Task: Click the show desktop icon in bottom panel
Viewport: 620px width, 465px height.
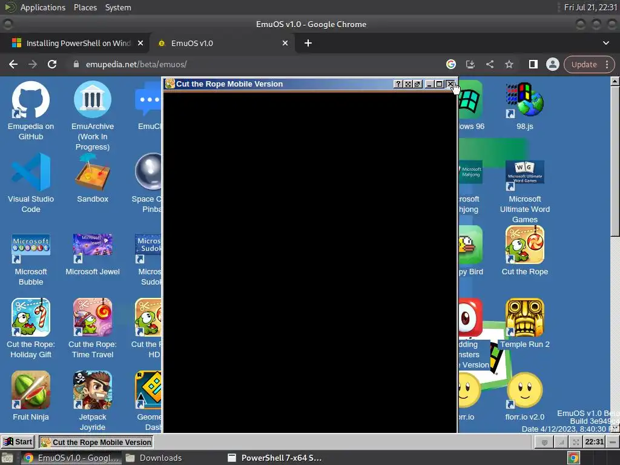Action: pyautogui.click(x=7, y=458)
